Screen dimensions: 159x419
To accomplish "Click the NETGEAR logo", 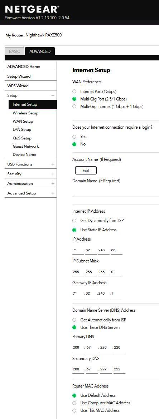I will tap(32, 10).
